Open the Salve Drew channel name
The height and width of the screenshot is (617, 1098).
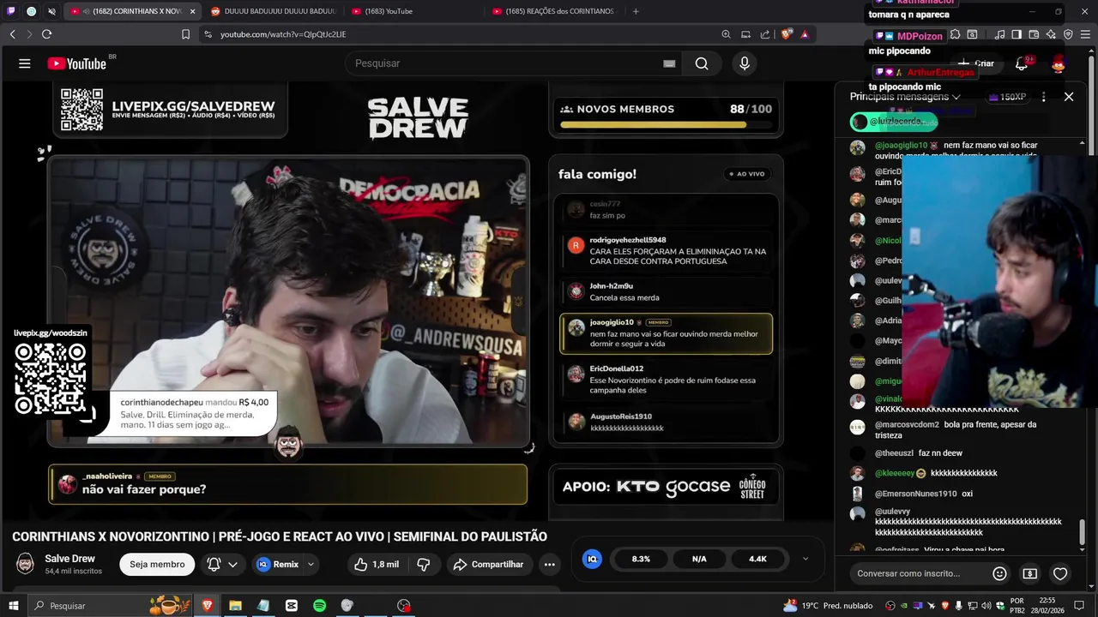(x=70, y=559)
